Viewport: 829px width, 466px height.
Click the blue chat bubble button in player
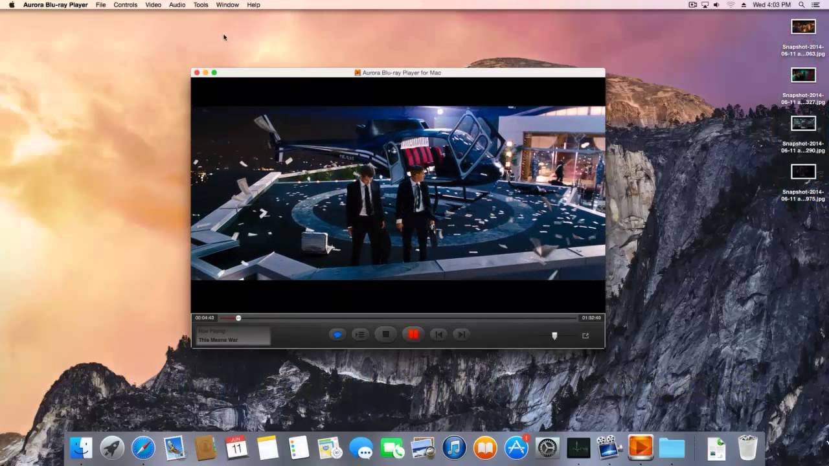337,335
